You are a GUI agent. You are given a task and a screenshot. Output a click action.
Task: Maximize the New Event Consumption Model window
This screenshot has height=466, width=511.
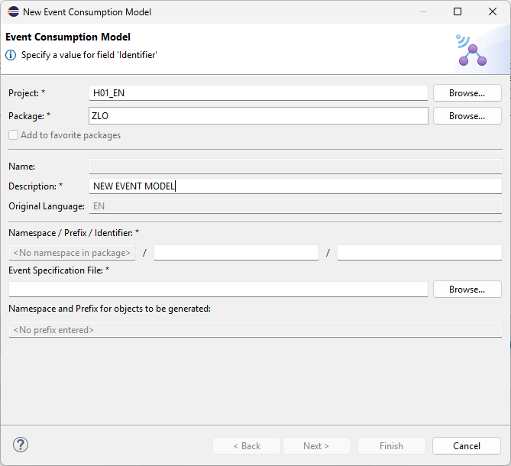(458, 12)
